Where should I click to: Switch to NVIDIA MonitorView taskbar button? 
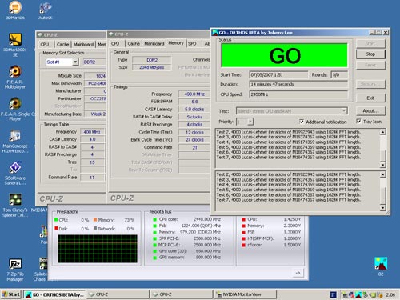pyautogui.click(x=245, y=294)
